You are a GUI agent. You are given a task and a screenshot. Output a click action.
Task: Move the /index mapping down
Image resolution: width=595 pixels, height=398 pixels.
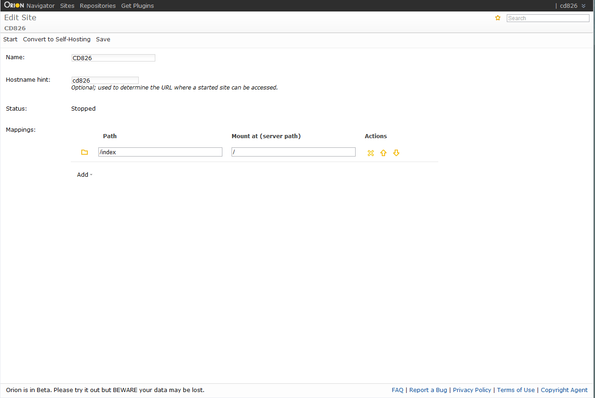pos(396,153)
